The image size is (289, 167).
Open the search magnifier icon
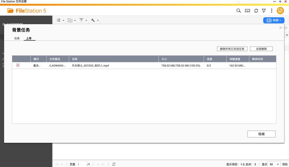tap(238, 11)
